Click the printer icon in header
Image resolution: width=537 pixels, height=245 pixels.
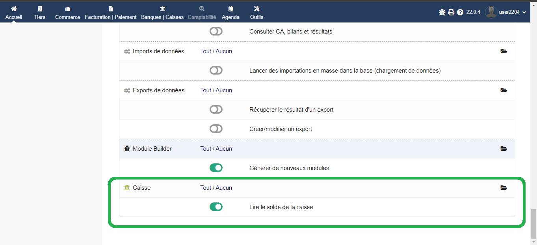coord(451,12)
